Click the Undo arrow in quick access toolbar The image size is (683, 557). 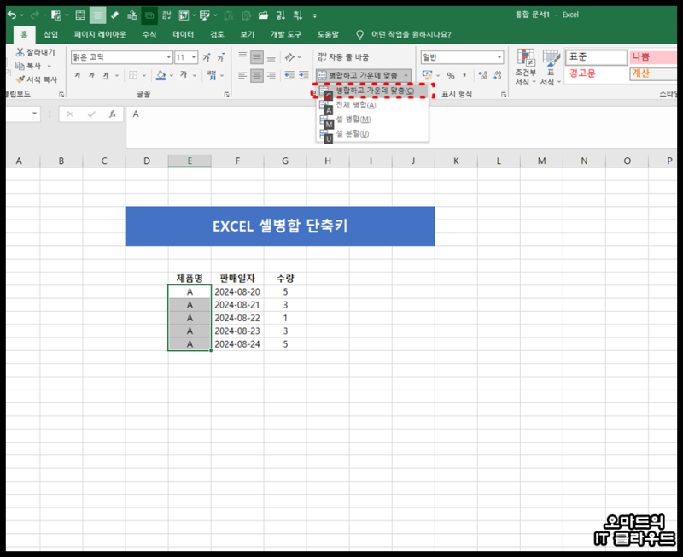point(12,15)
